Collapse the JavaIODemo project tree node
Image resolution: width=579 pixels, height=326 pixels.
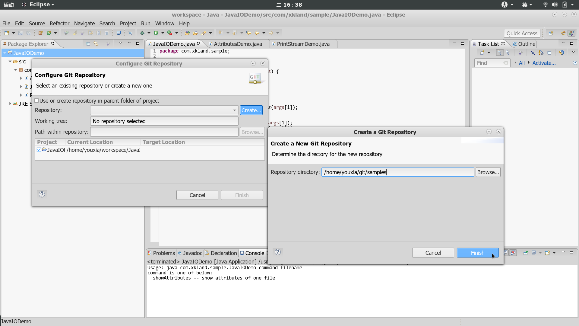[x=5, y=53]
